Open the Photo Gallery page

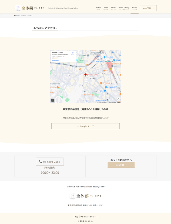124,8
